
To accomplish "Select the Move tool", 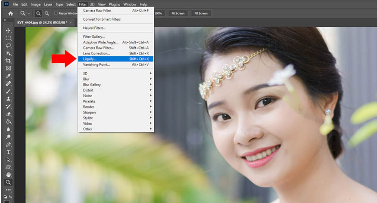I will 8,31.
